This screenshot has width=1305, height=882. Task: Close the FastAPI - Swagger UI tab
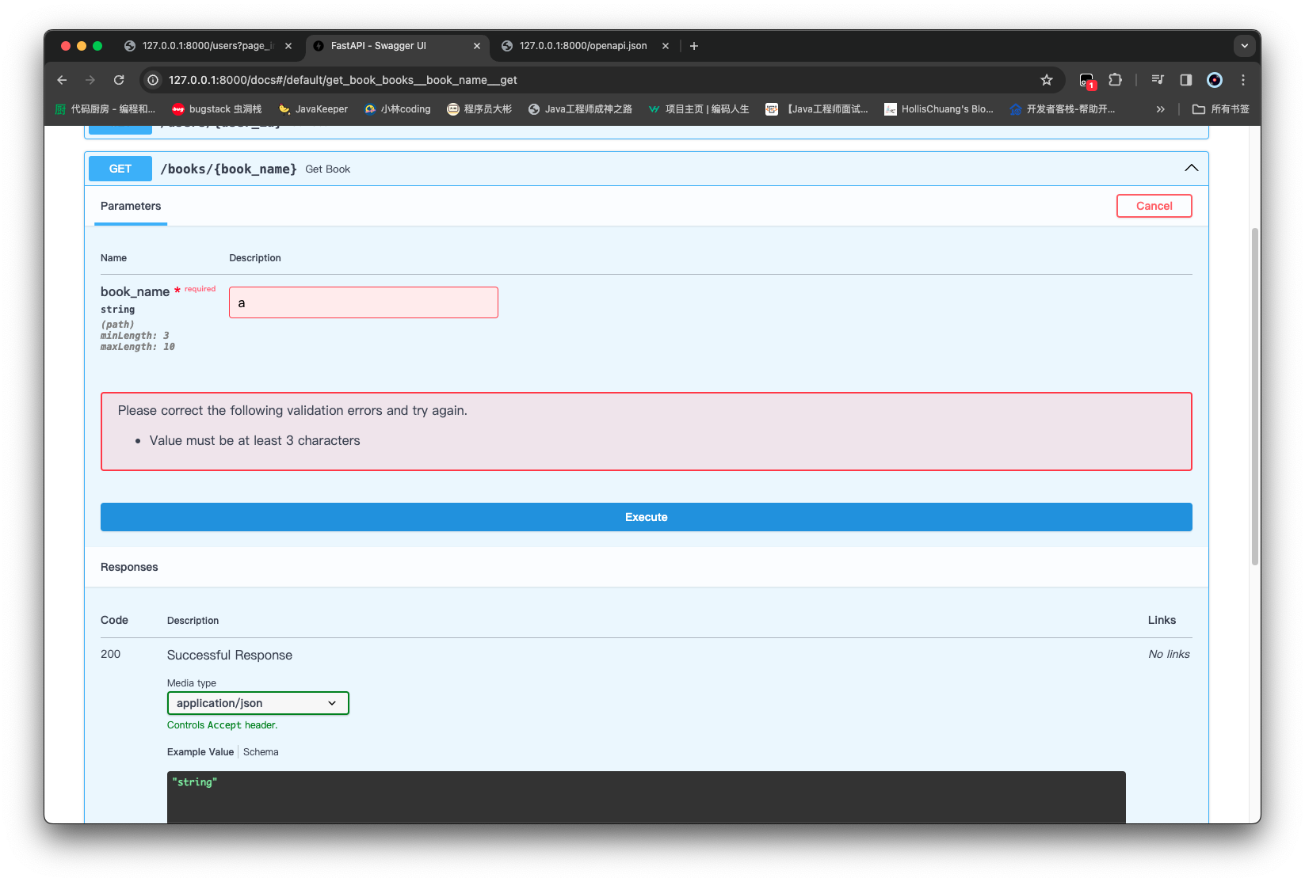477,46
